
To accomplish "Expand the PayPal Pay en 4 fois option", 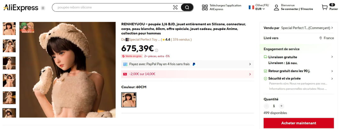I will (x=250, y=64).
